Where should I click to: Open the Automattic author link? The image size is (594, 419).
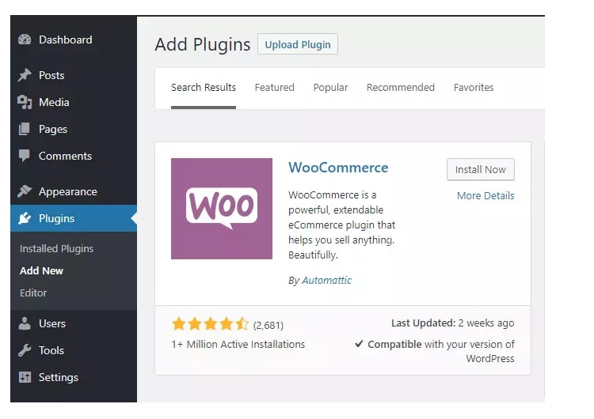click(x=326, y=280)
